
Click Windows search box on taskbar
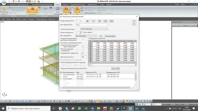point(28,108)
